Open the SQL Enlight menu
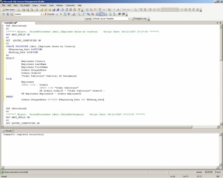The width and height of the screenshot is (223, 178). coord(25,5)
